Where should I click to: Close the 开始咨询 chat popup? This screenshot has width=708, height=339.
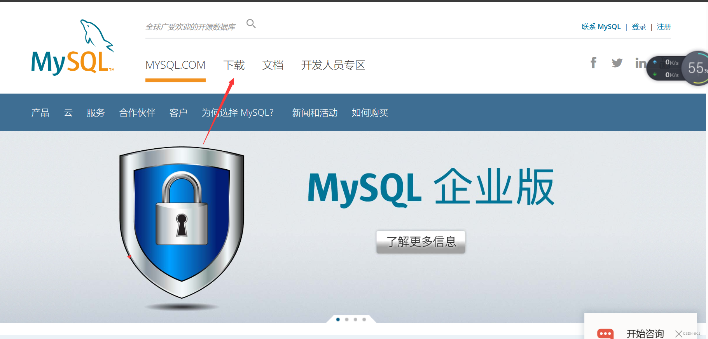pos(679,334)
